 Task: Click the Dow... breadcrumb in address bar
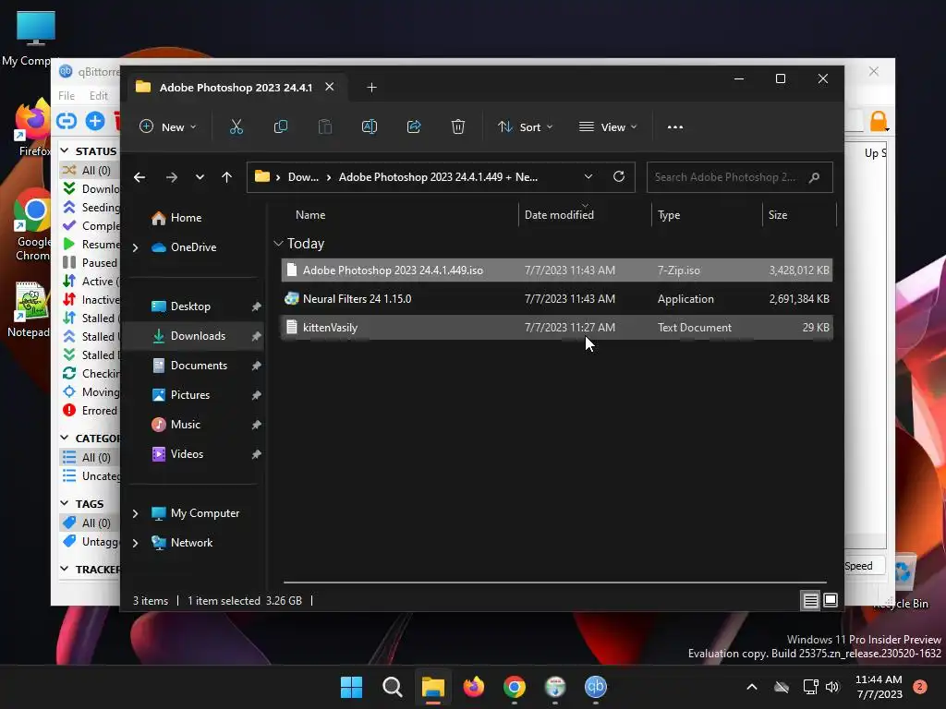click(303, 177)
